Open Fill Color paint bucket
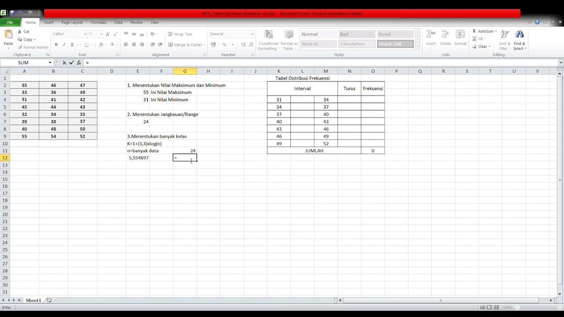This screenshot has width=564, height=317. [x=100, y=44]
